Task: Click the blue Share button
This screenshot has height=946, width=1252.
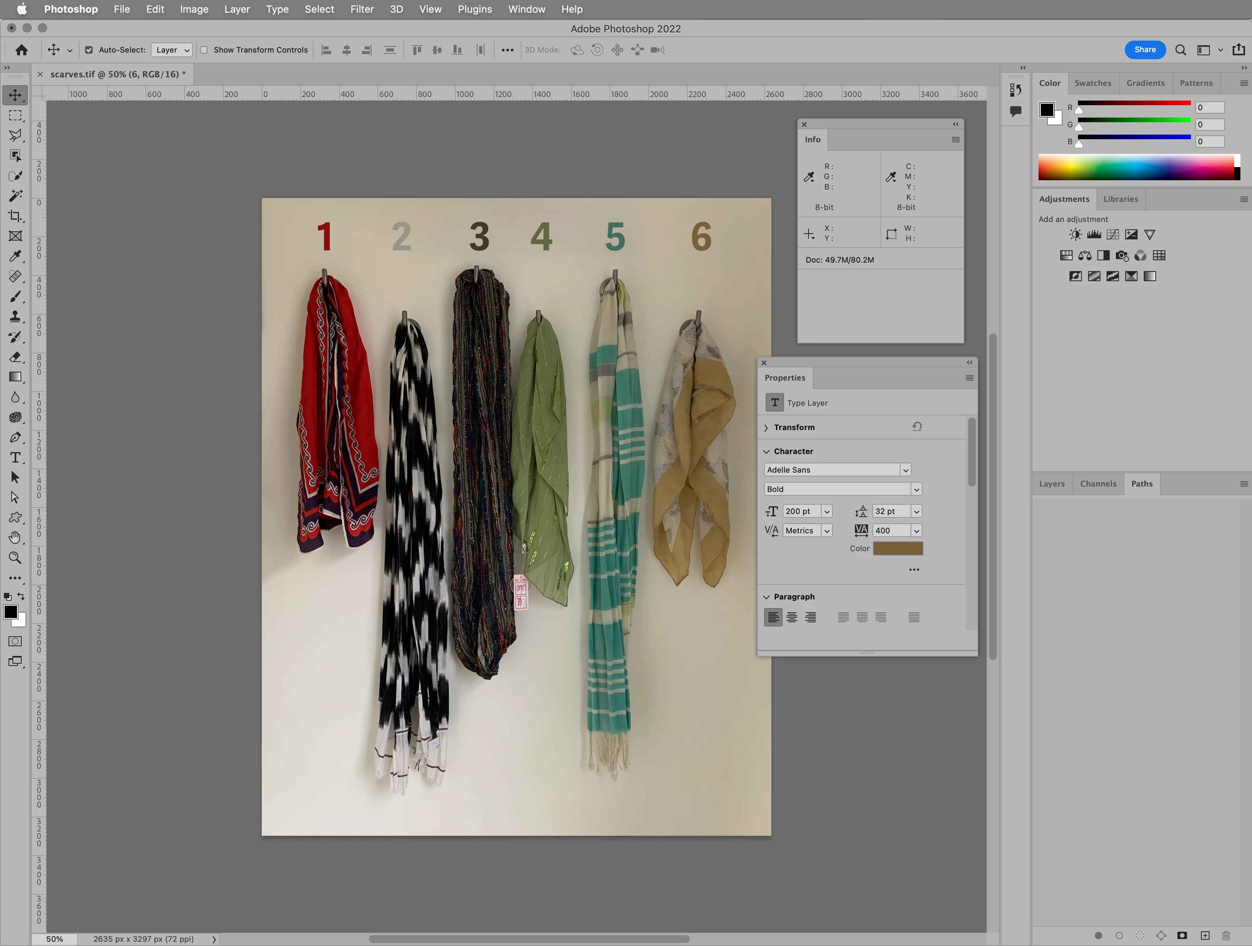Action: point(1145,50)
